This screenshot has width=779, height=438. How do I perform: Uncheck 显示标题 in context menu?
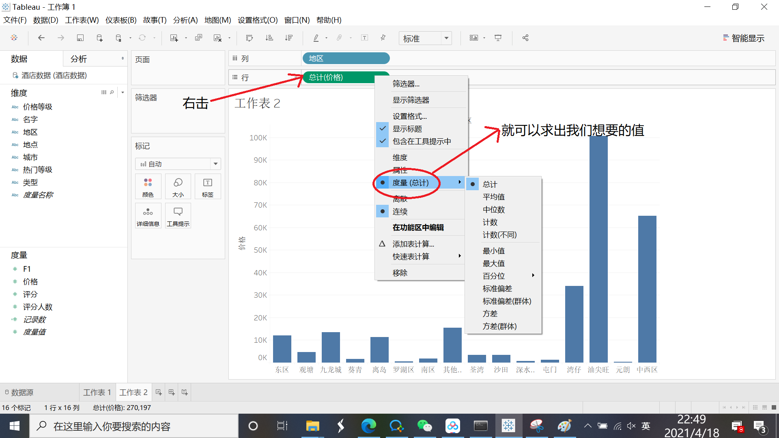tap(407, 129)
